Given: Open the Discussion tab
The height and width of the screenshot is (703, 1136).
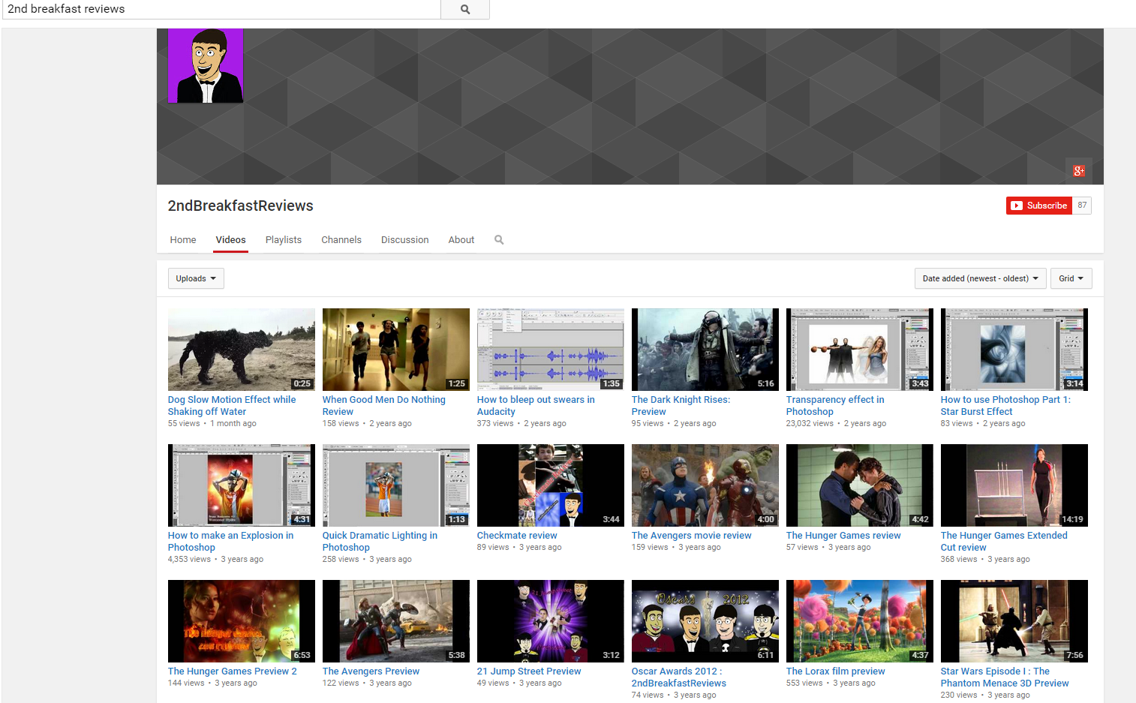Looking at the screenshot, I should 405,240.
